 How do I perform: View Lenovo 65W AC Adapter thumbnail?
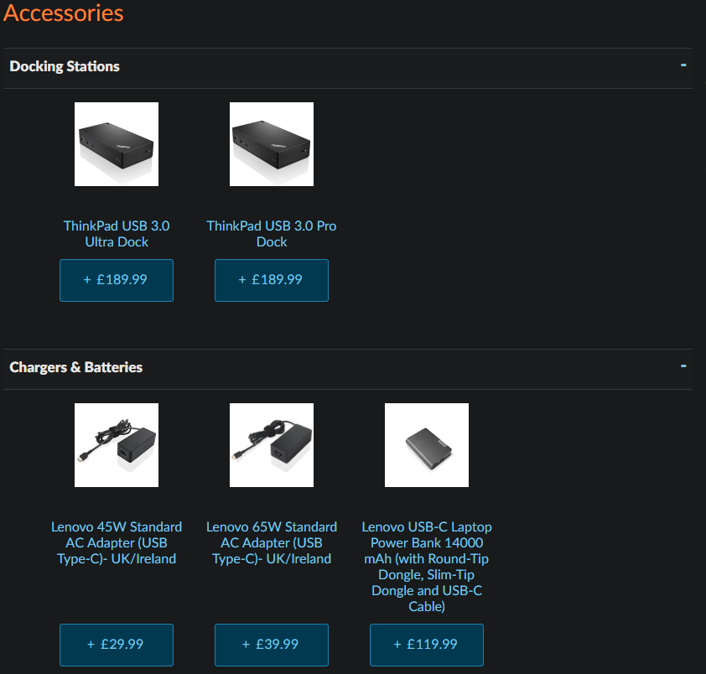272,445
